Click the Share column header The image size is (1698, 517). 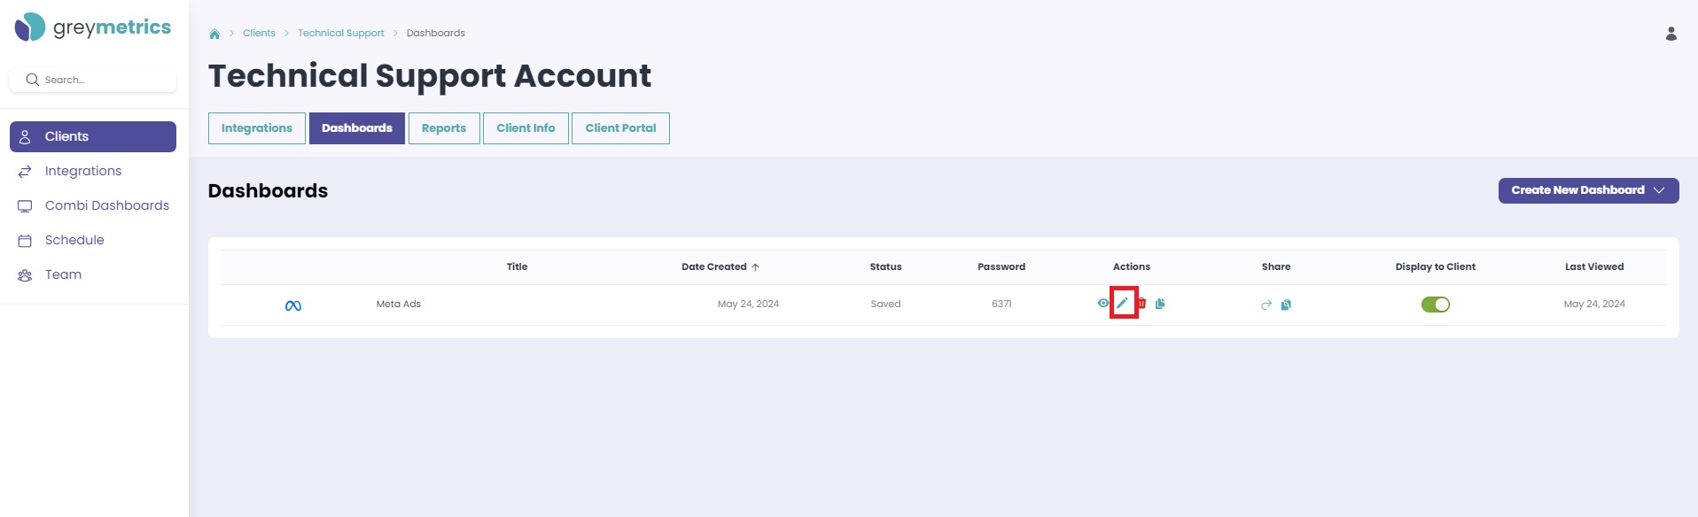tap(1276, 266)
